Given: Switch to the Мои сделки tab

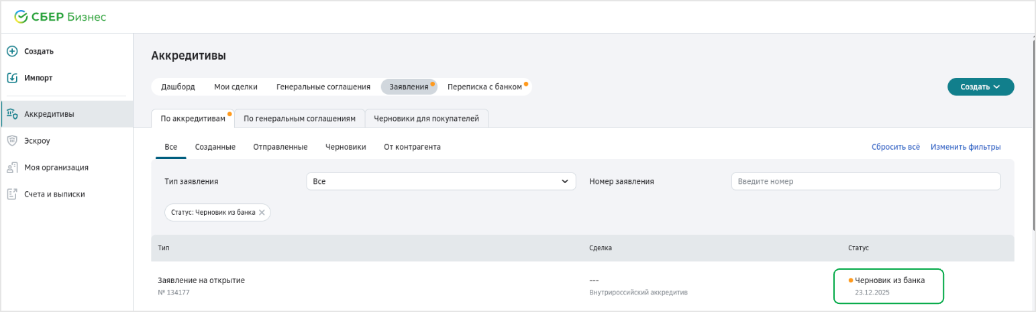Looking at the screenshot, I should click(236, 87).
